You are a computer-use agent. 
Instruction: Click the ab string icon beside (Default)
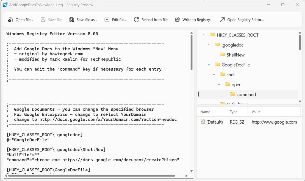(202, 122)
